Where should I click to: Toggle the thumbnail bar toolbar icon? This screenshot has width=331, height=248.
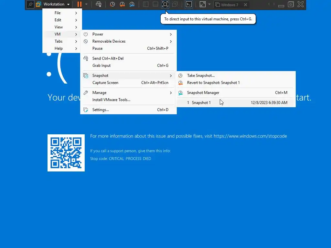155,4
